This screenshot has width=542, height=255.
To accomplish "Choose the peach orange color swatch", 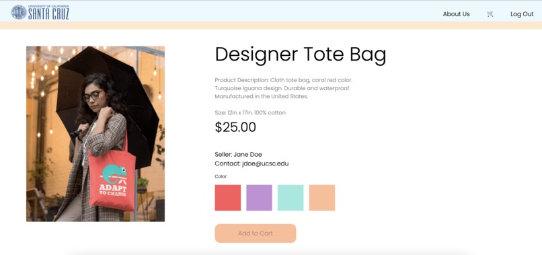I will tap(322, 198).
